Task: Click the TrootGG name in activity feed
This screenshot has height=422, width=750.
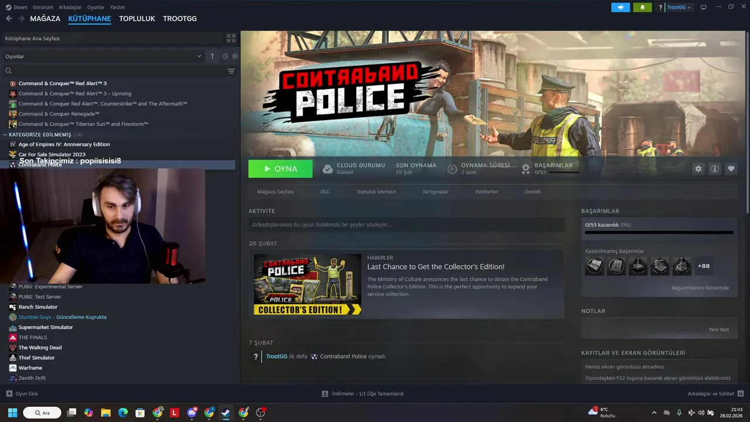Action: point(277,356)
